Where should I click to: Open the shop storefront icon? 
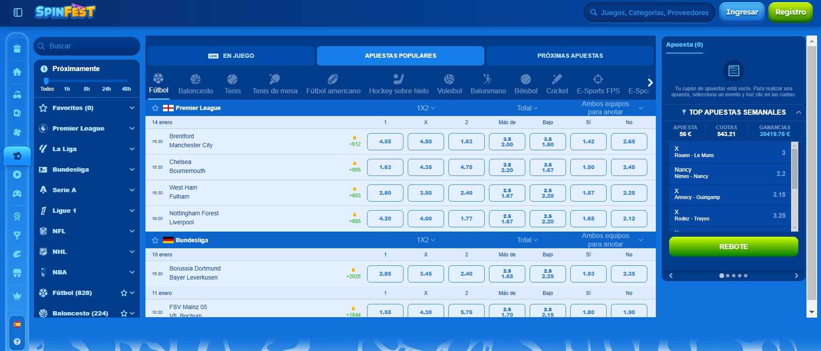pos(17,273)
